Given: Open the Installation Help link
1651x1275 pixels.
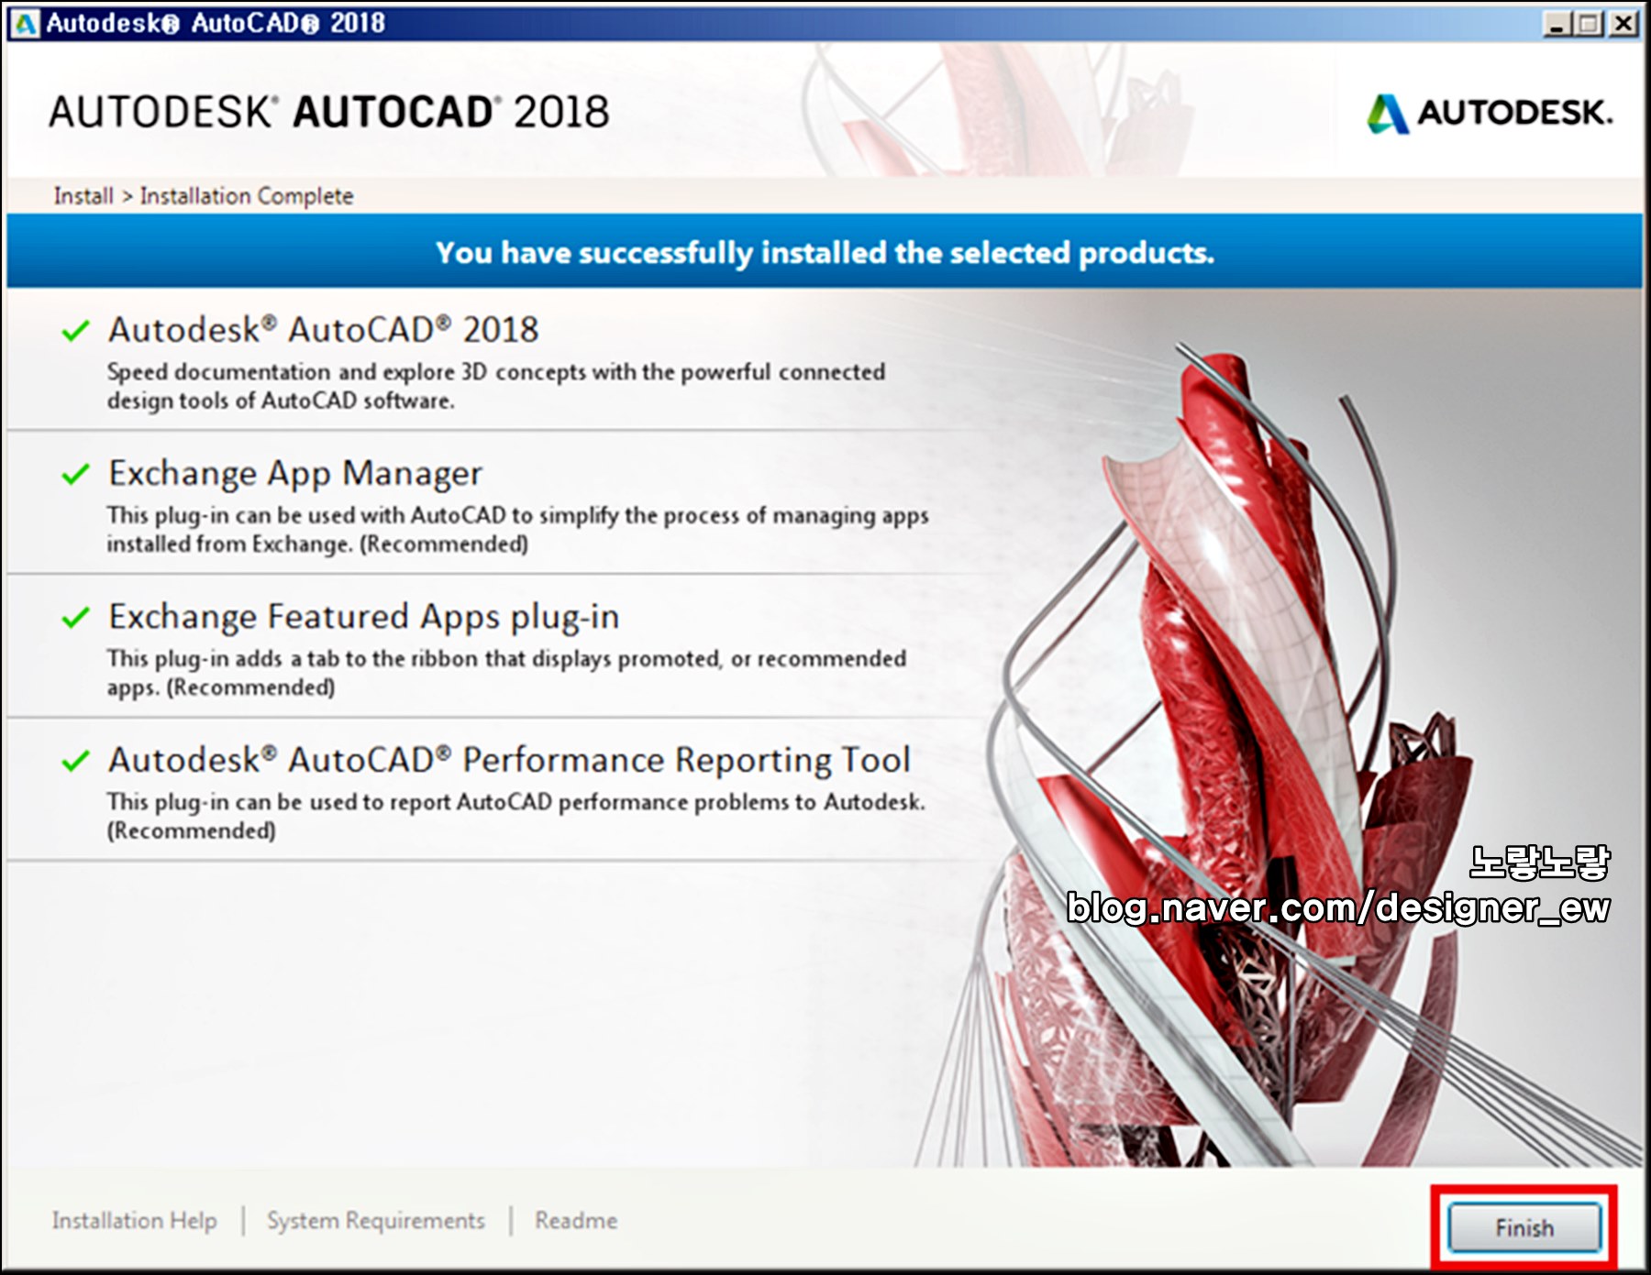Looking at the screenshot, I should (135, 1221).
